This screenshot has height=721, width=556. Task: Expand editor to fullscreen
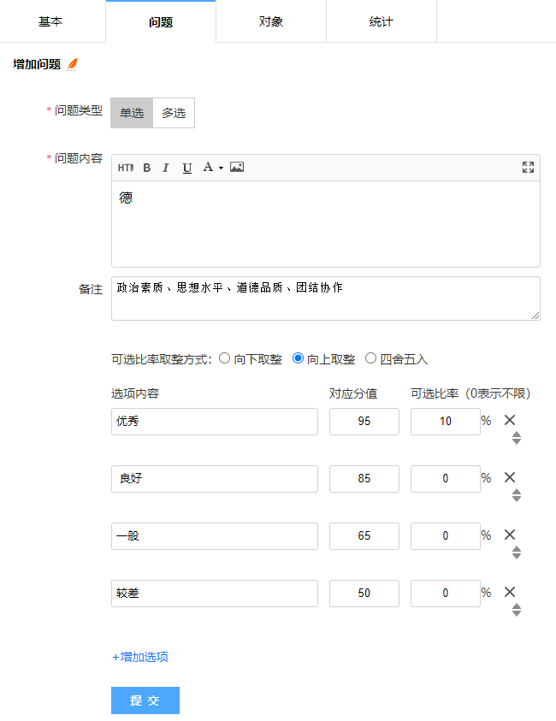pyautogui.click(x=528, y=168)
